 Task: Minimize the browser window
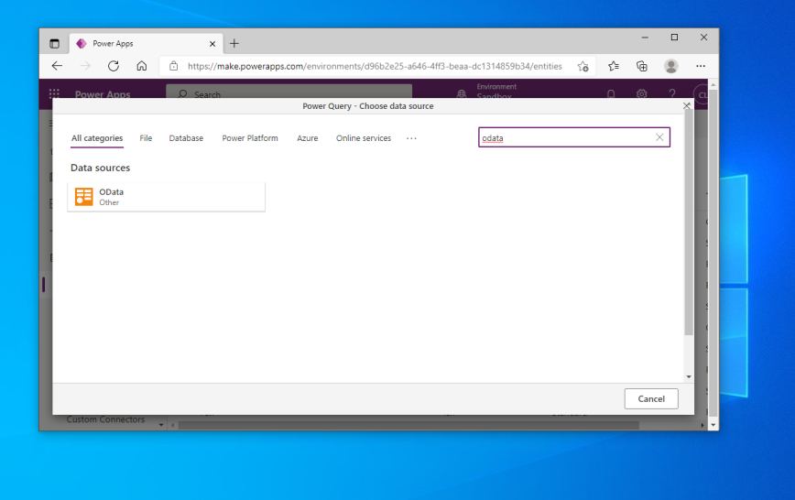pyautogui.click(x=645, y=37)
